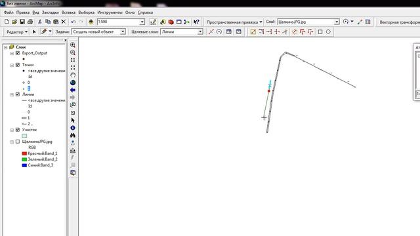Zoom to full extent globe icon

click(x=73, y=83)
